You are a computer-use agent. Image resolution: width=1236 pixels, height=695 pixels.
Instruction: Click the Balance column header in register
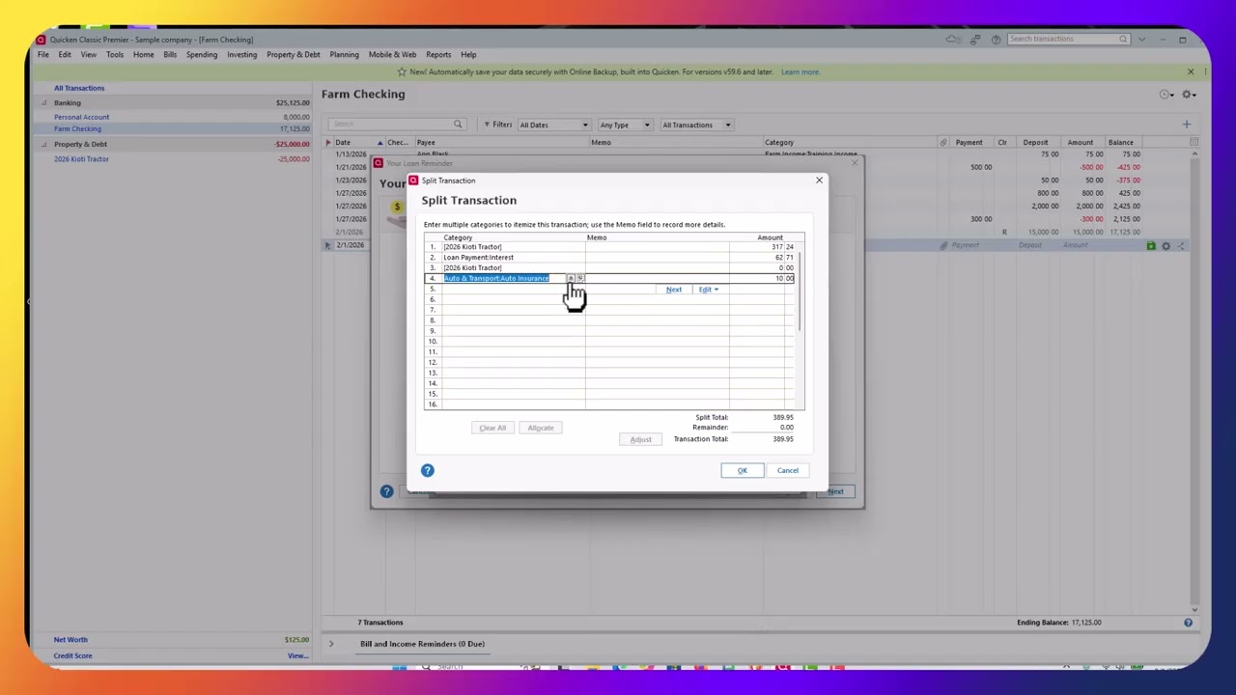point(1121,142)
